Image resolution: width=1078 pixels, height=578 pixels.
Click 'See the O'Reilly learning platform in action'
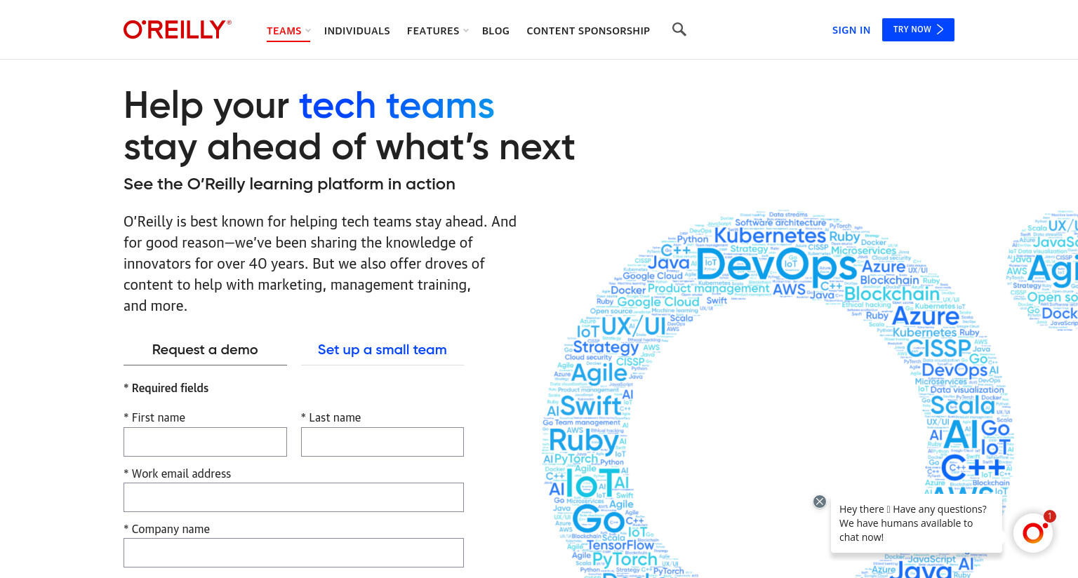[289, 184]
